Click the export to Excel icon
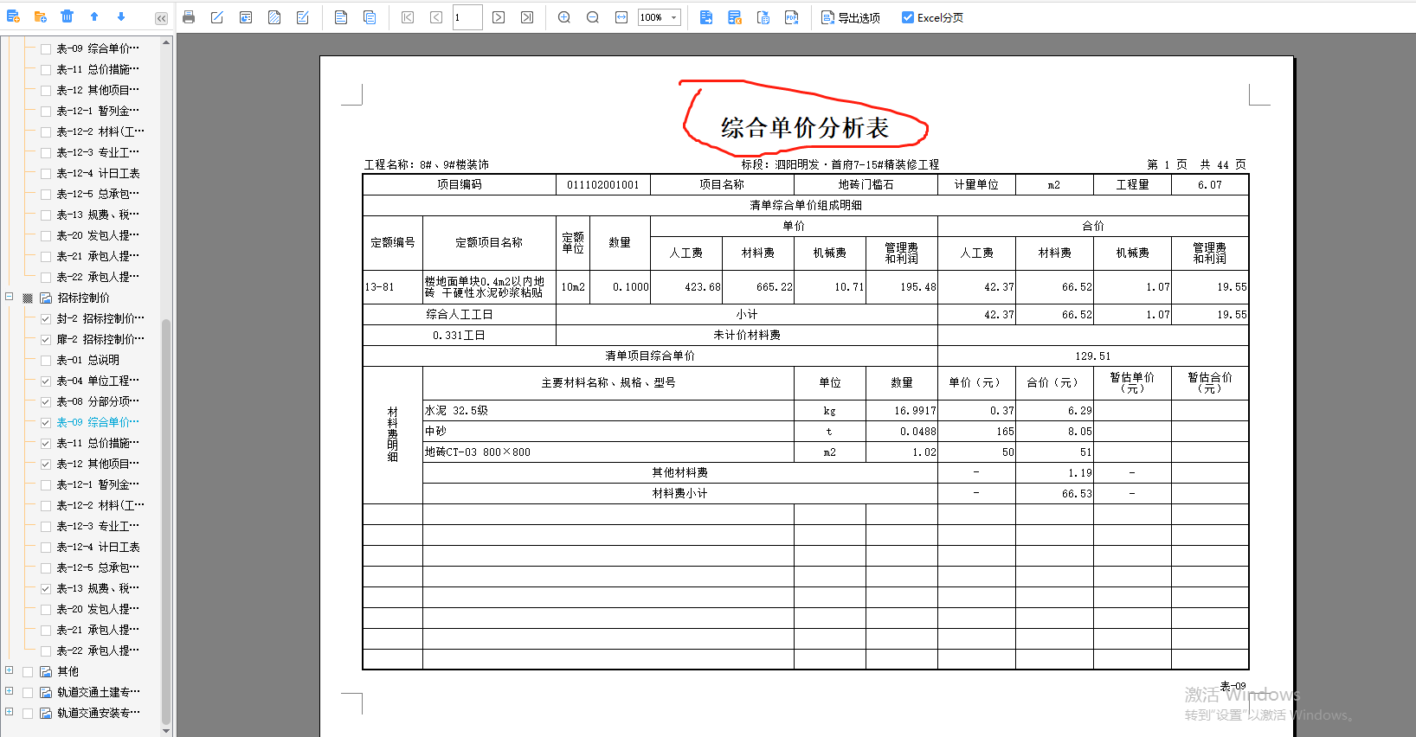The height and width of the screenshot is (737, 1416). [735, 17]
